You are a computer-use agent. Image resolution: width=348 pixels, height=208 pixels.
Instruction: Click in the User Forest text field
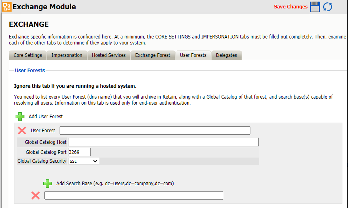coord(155,130)
